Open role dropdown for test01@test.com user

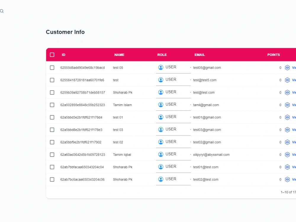pos(173,167)
